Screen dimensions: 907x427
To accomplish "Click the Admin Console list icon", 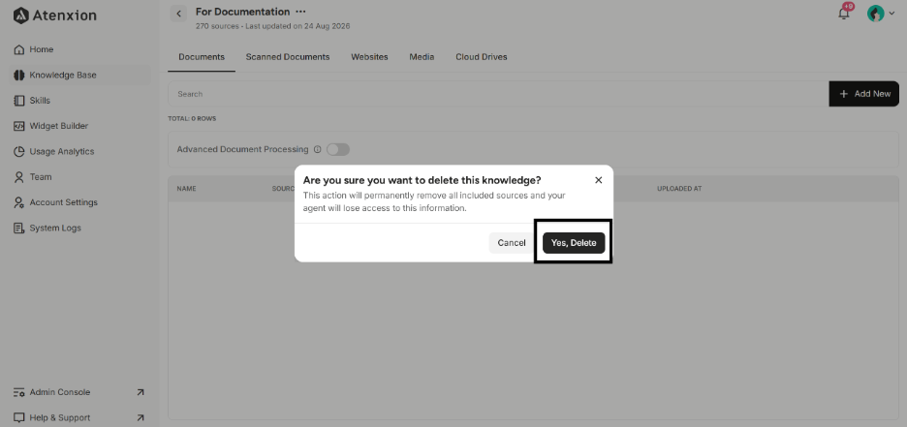I will [19, 392].
